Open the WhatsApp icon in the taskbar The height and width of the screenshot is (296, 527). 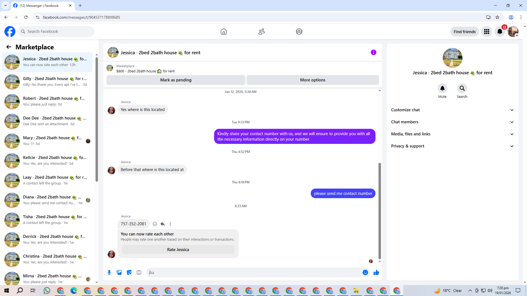[x=47, y=291]
